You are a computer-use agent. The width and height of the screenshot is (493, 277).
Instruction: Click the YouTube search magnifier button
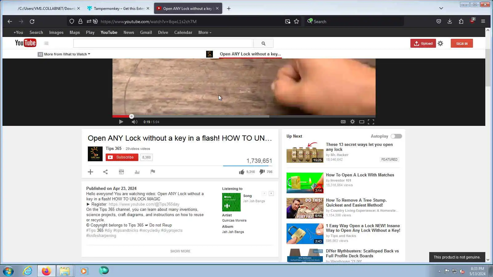tap(263, 43)
